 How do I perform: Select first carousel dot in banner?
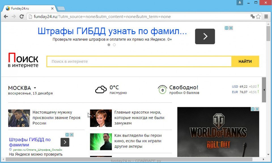pyautogui.click(x=109, y=45)
